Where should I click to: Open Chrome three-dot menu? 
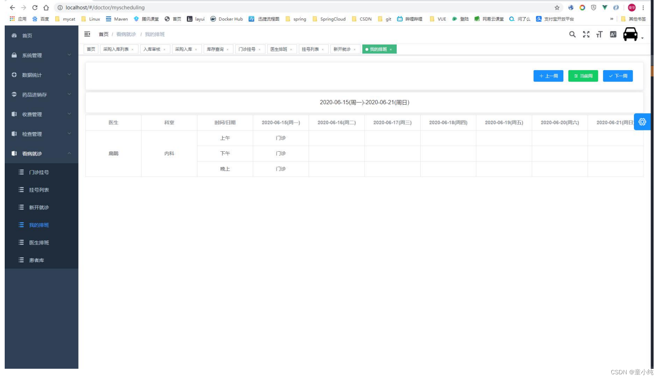tap(643, 8)
